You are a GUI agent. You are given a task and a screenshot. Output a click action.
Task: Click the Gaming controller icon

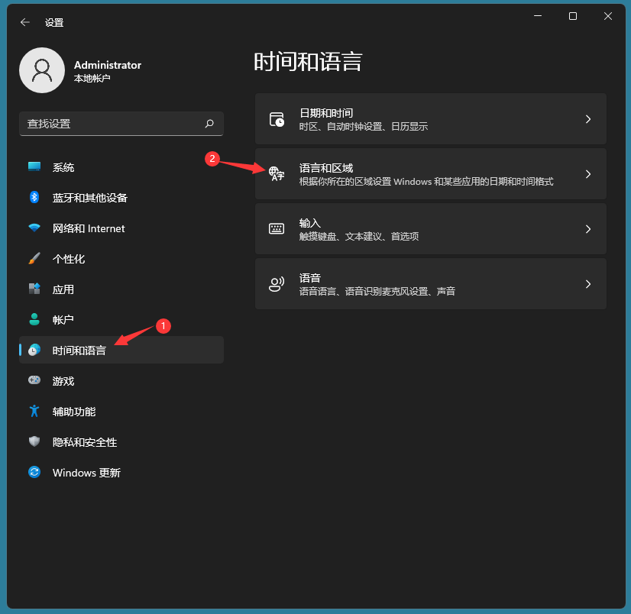pyautogui.click(x=34, y=380)
